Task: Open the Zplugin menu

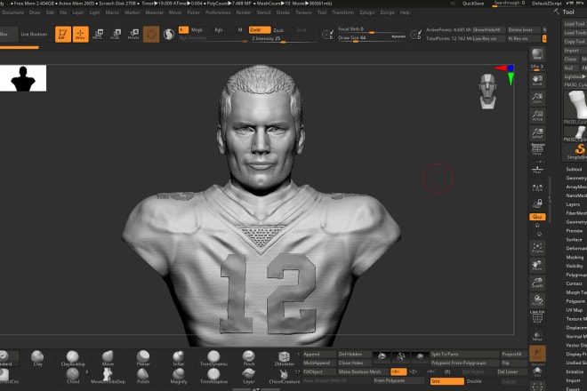Action: (x=366, y=12)
